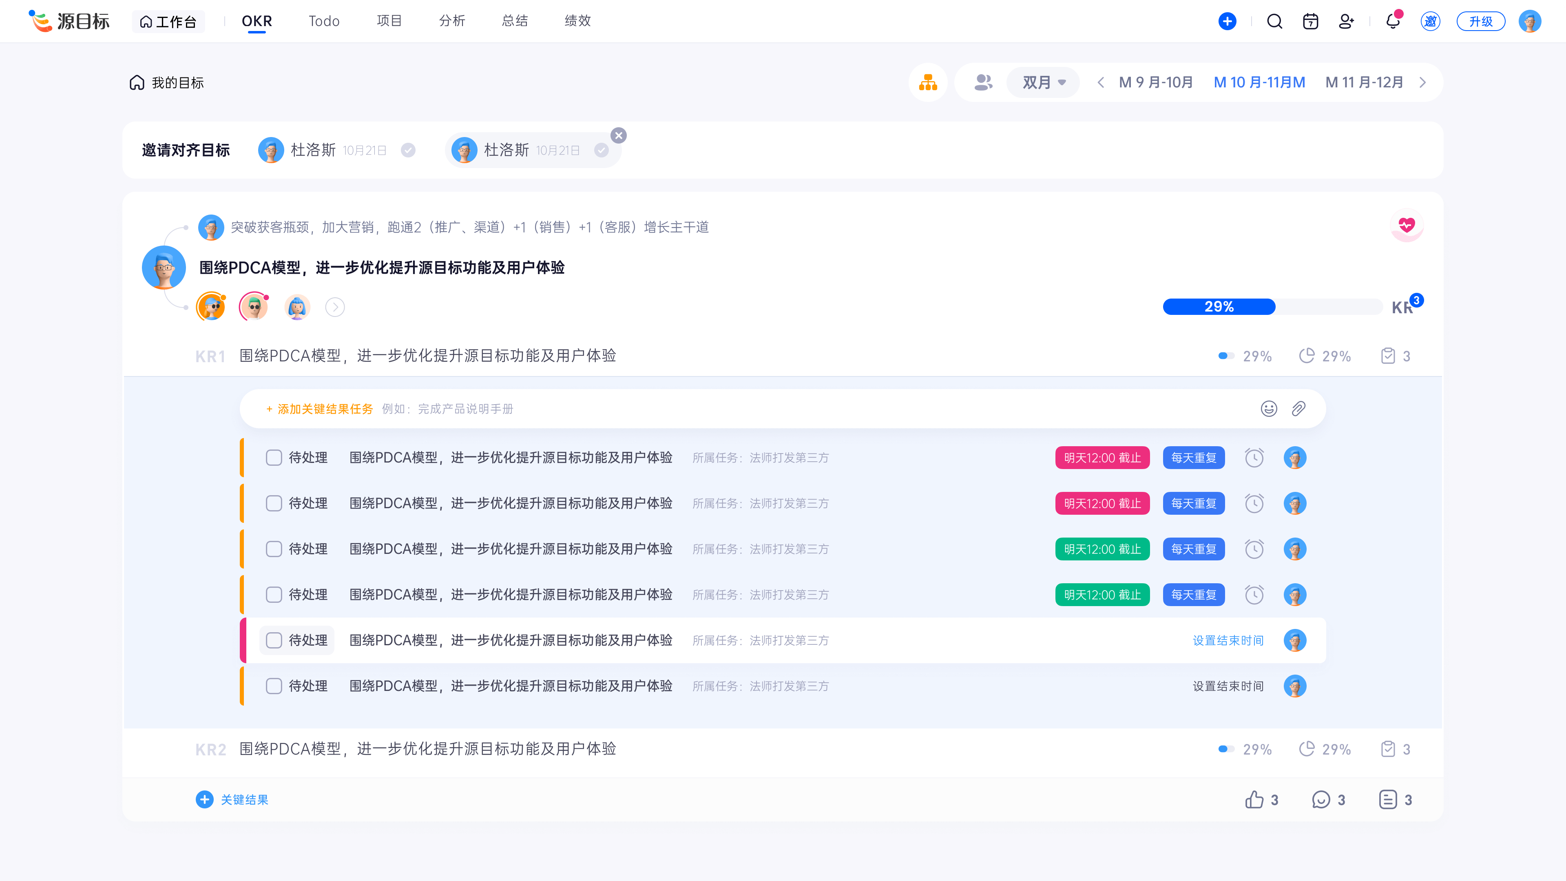
Task: Open the 双月 period dropdown
Action: [1043, 82]
